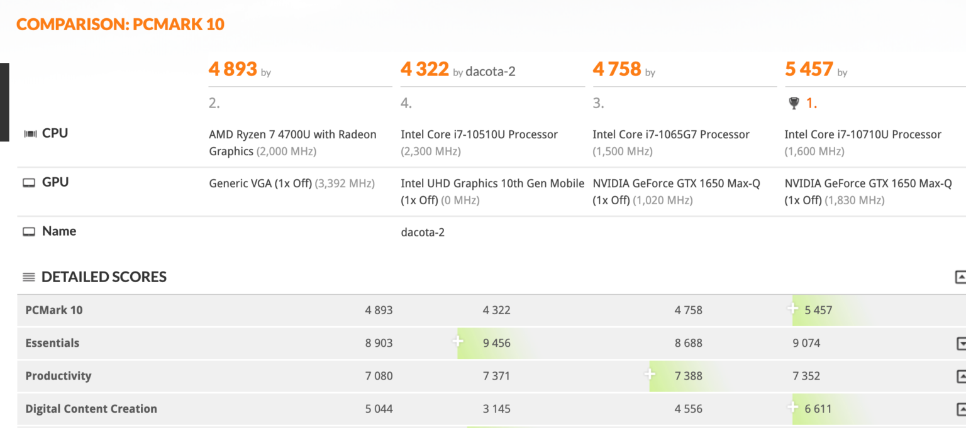This screenshot has width=966, height=428.
Task: Click the Detailed Scores list icon
Action: pyautogui.click(x=29, y=277)
